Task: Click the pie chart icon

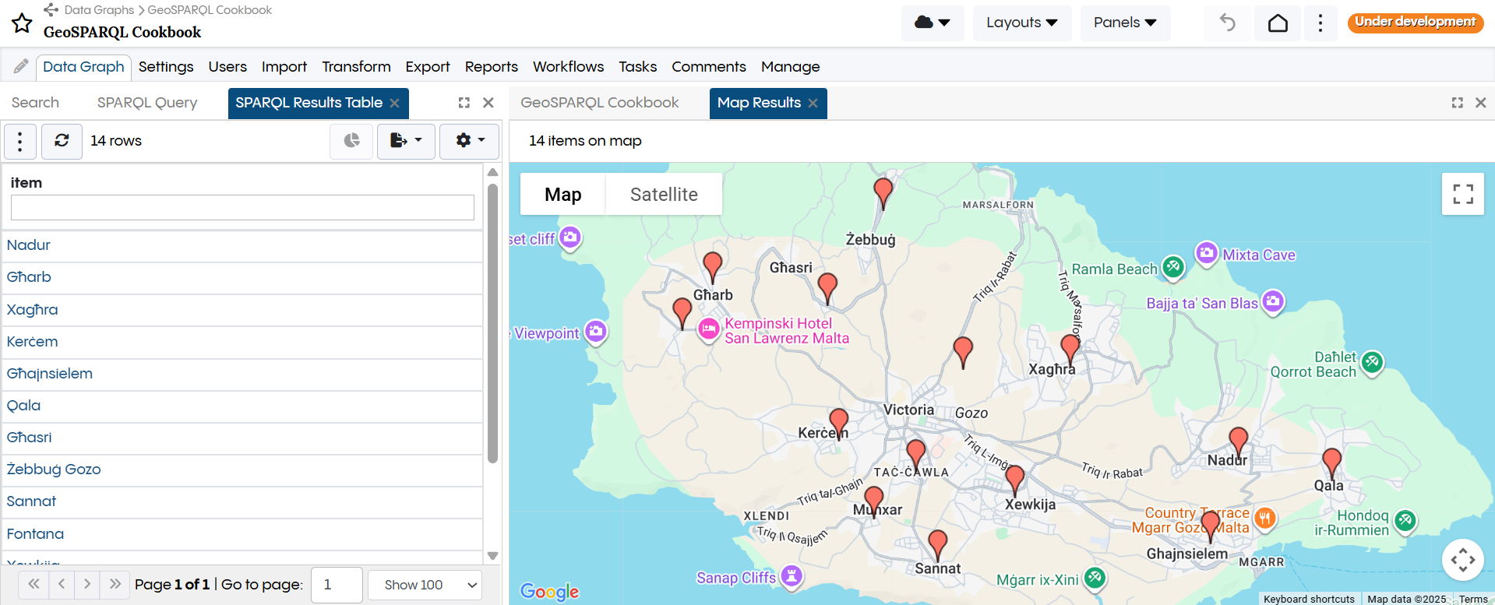Action: click(351, 141)
